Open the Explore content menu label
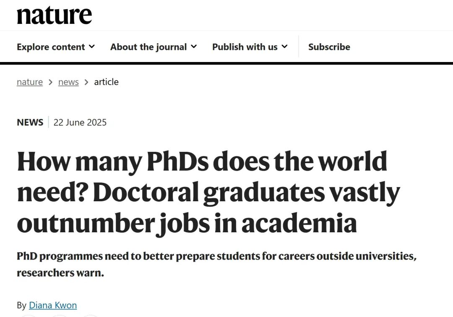Viewport: 453px width, 317px height. click(x=51, y=47)
